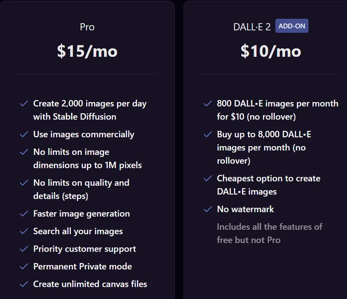
Task: Select the DALL·E 2 plan title
Action: (x=252, y=27)
